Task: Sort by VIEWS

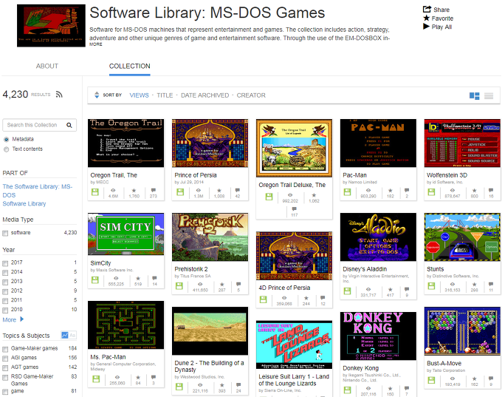Action: click(140, 95)
